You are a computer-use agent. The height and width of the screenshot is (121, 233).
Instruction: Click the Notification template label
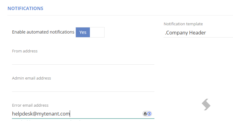[x=183, y=24]
